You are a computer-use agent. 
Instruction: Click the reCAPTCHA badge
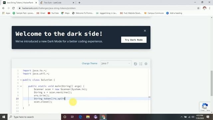tap(205, 107)
